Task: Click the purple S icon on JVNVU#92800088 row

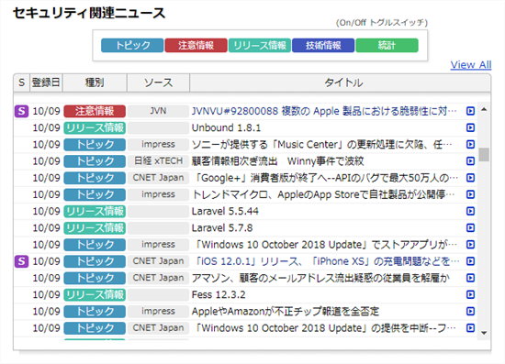Action: pyautogui.click(x=22, y=111)
